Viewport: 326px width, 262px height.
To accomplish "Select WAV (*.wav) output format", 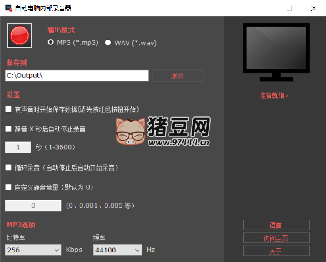I will (x=108, y=42).
